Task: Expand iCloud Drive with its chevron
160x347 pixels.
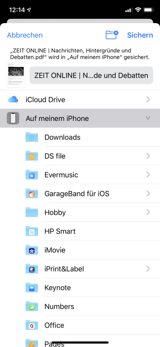Action: [148, 100]
